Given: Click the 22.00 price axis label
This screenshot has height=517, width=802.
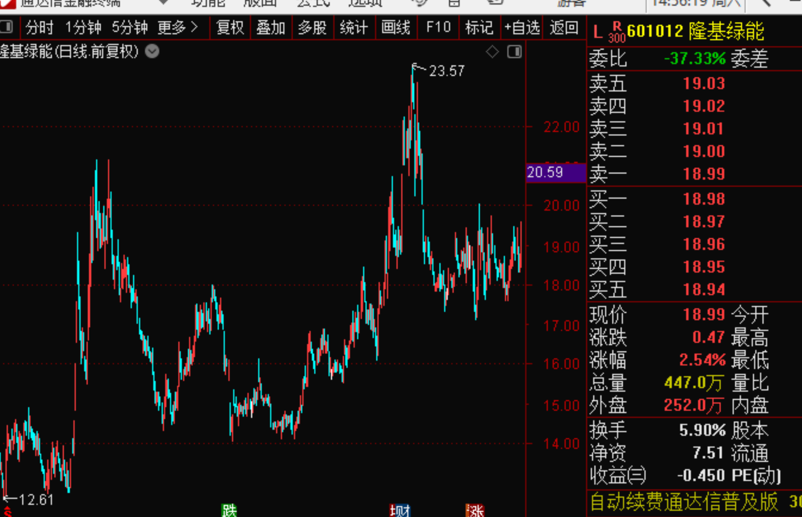Looking at the screenshot, I should [x=562, y=127].
